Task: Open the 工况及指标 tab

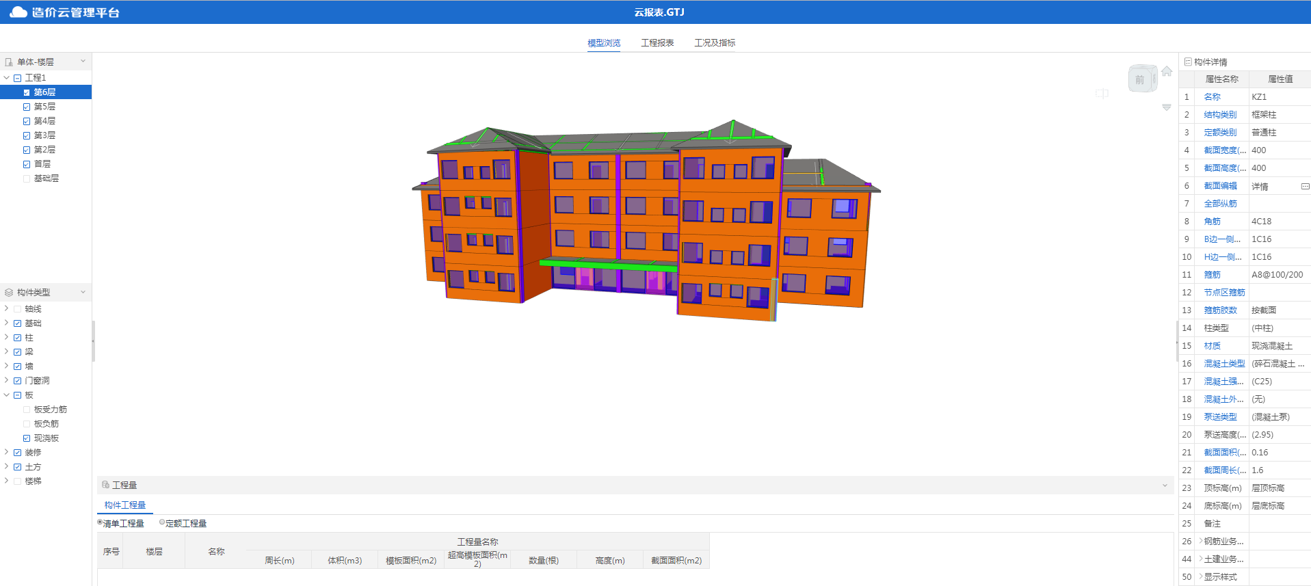Action: click(x=715, y=42)
